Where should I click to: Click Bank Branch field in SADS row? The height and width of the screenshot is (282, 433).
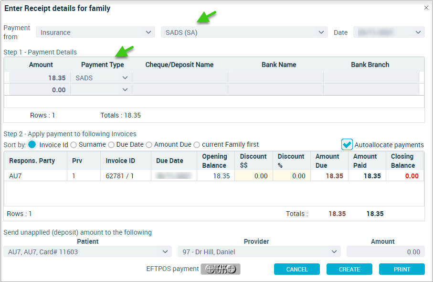click(x=371, y=78)
